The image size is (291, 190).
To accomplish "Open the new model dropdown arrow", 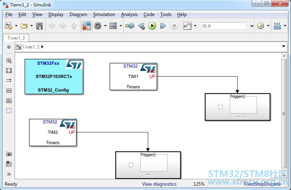I will (x=16, y=26).
